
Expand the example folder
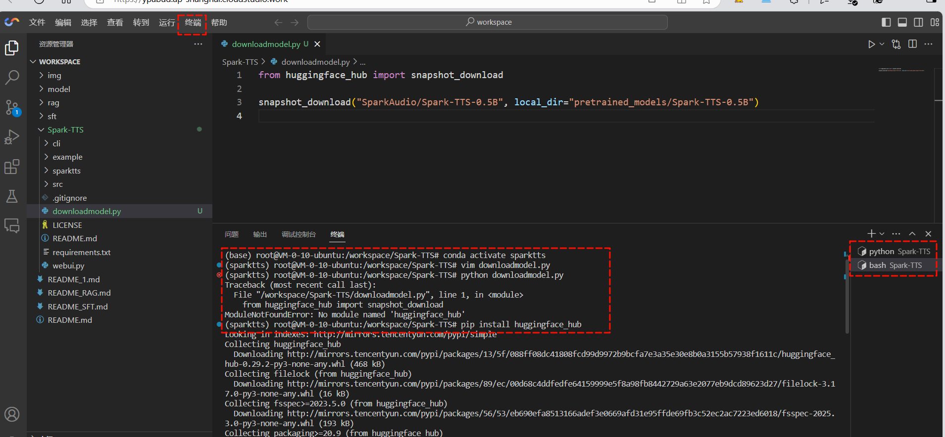pyautogui.click(x=120, y=157)
